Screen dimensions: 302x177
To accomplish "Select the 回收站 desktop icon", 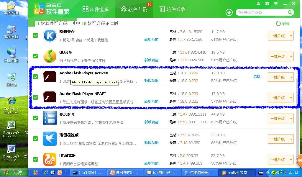I will (11, 79).
